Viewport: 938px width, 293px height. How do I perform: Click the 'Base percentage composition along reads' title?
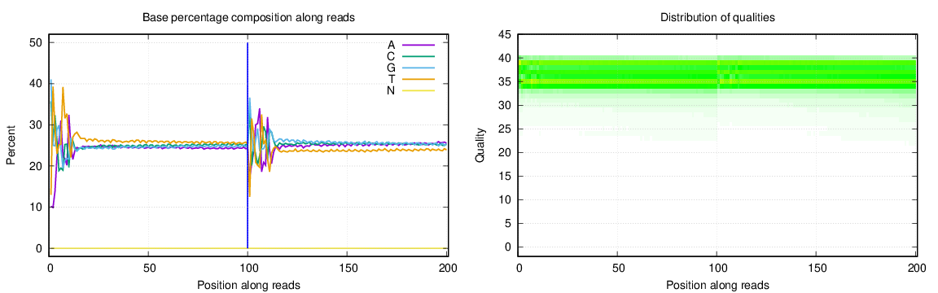point(249,18)
